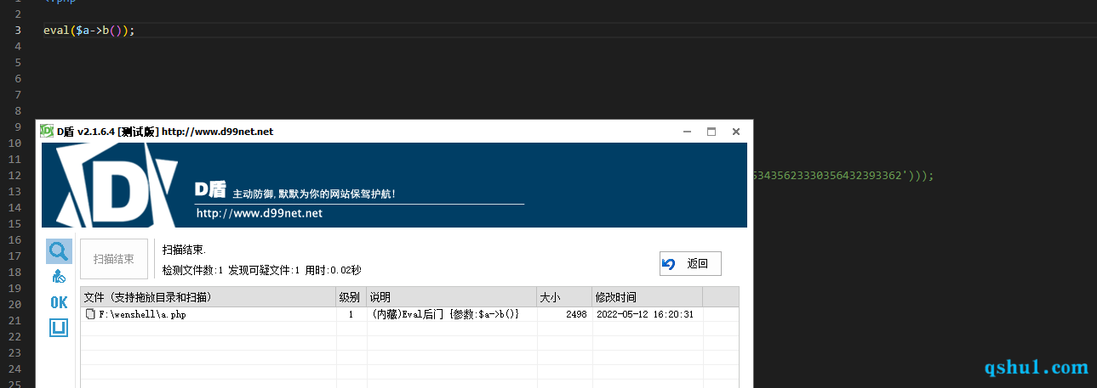Minimize the D盾 window
The width and height of the screenshot is (1097, 388).
click(687, 132)
